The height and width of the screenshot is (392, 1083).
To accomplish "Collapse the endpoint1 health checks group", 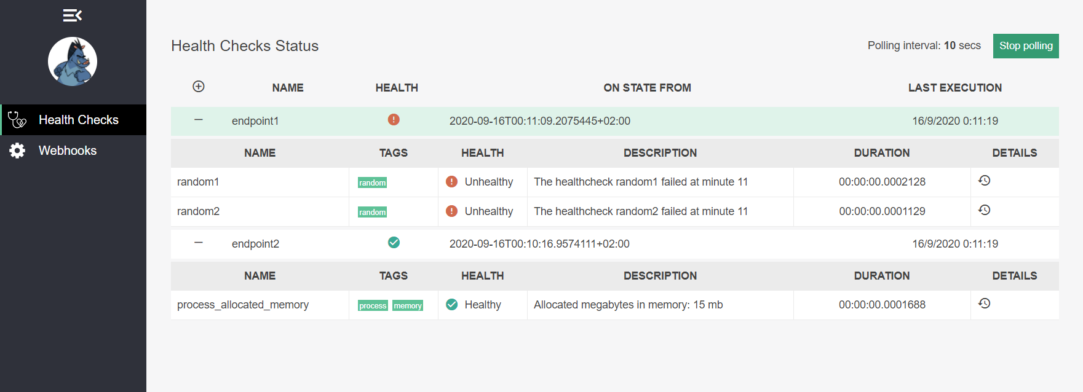I will click(198, 120).
